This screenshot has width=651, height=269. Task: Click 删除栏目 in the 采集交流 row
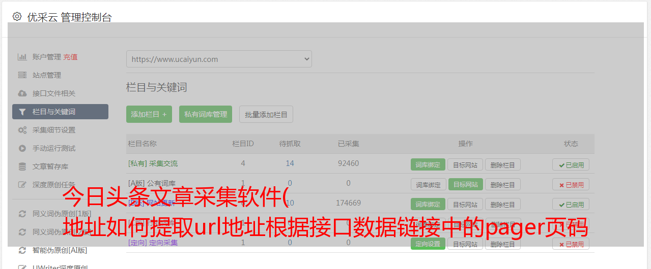click(503, 164)
